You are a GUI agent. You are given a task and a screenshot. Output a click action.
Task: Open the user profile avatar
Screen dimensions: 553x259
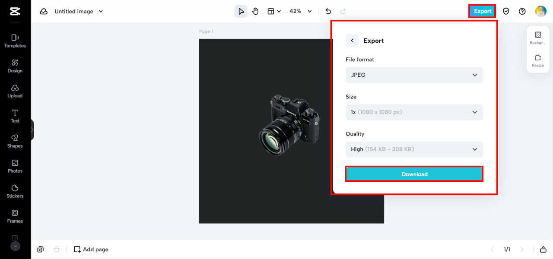point(541,11)
